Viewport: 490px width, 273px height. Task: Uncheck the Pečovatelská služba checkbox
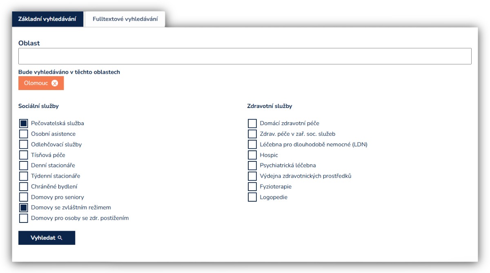[x=24, y=123]
